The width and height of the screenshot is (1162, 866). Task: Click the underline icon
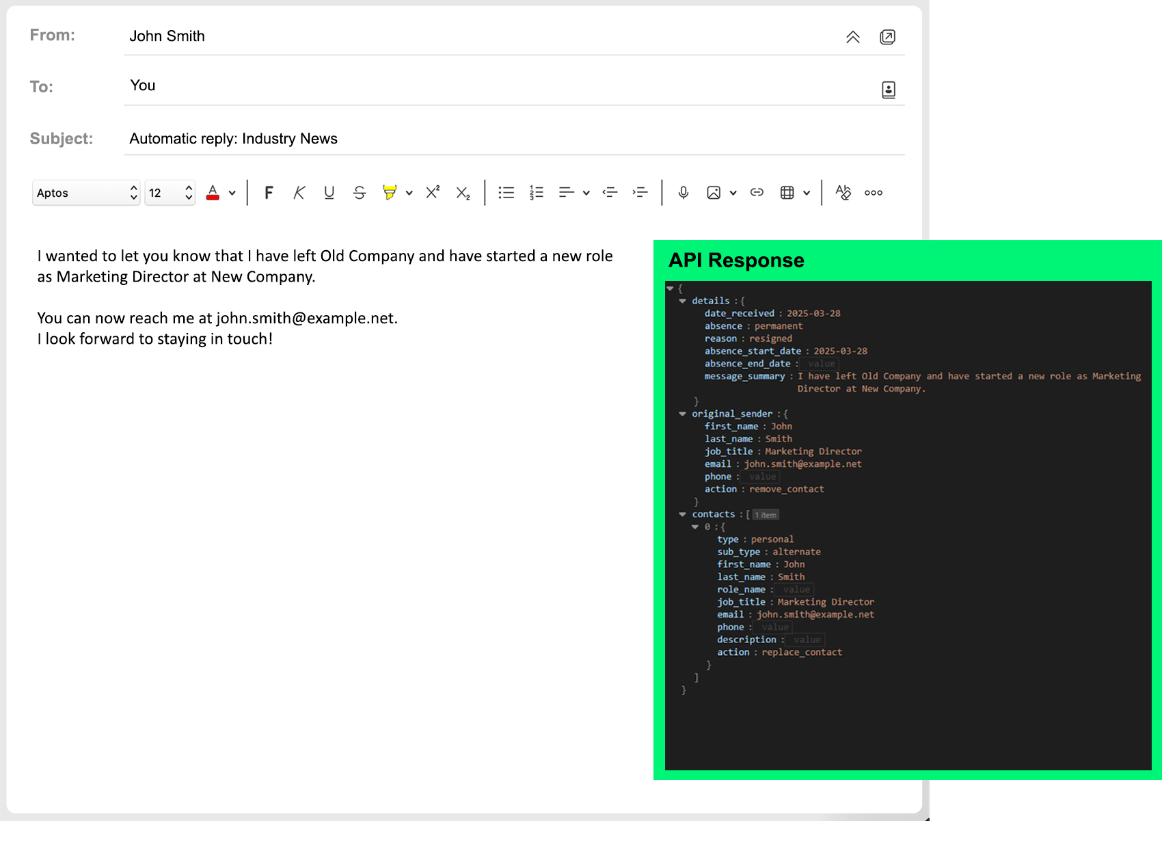pyautogui.click(x=329, y=193)
